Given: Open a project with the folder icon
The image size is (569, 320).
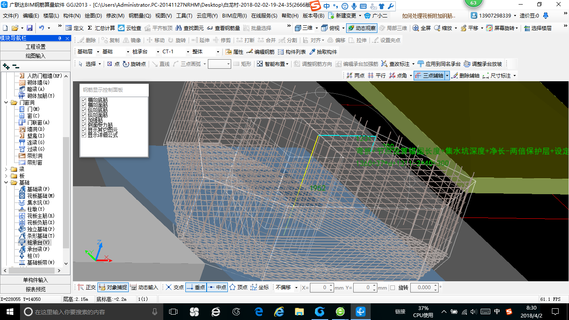Looking at the screenshot, I should tap(15, 28).
